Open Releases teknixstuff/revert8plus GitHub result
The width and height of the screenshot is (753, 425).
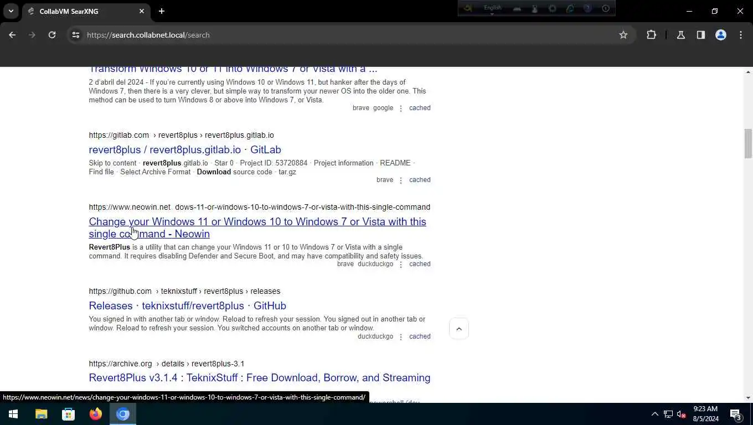pyautogui.click(x=187, y=305)
